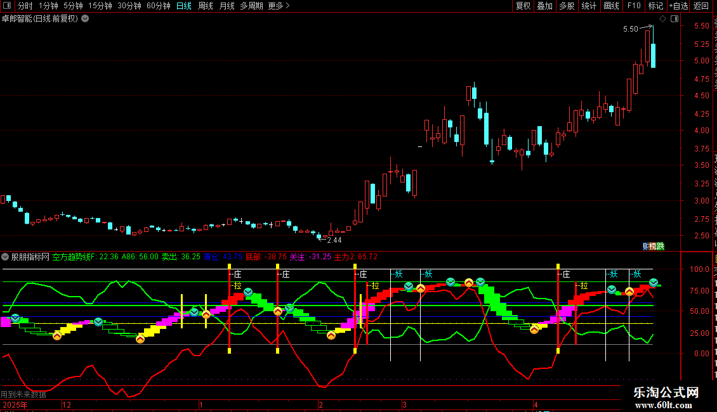The image size is (717, 412).
Task: Open the 统计 statistics tool
Action: pyautogui.click(x=589, y=6)
